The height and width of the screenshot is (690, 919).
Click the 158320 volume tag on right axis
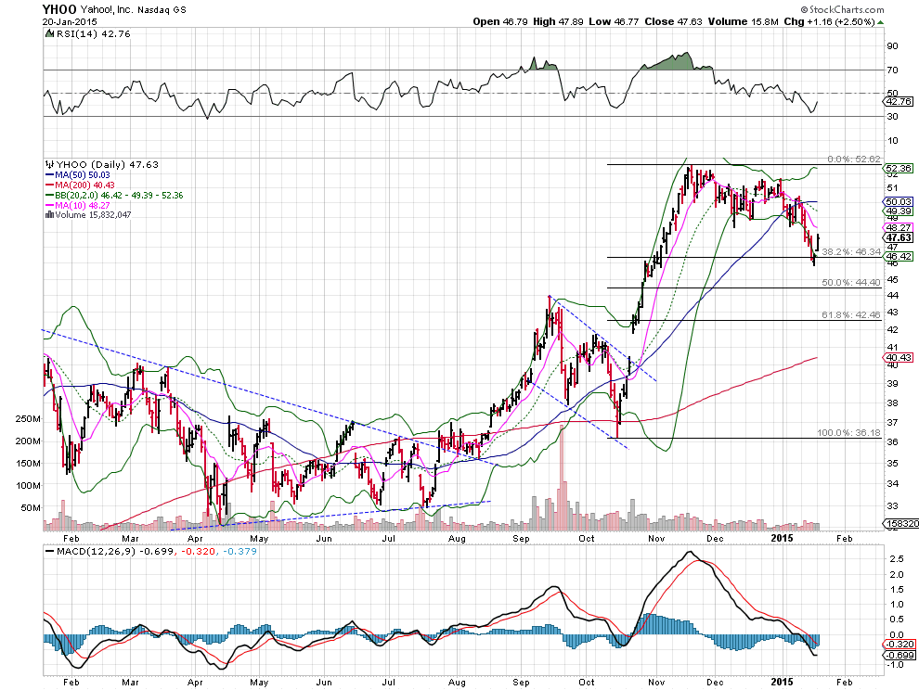(x=900, y=524)
